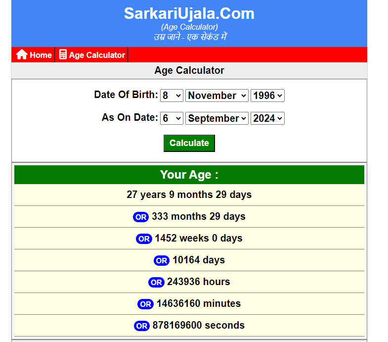Image resolution: width=388 pixels, height=342 pixels.
Task: Click the SarkariUjala.Com site title
Action: [189, 13]
